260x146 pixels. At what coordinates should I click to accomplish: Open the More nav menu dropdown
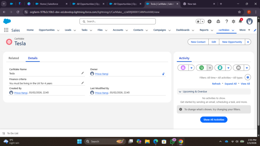coord(244,30)
